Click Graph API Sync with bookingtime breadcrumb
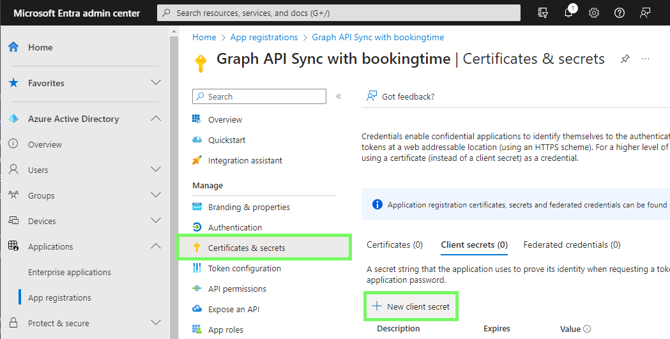The width and height of the screenshot is (670, 339). 377,37
